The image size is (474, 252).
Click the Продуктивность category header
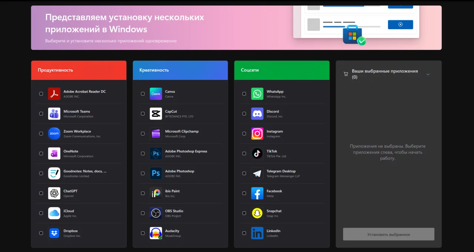[79, 70]
